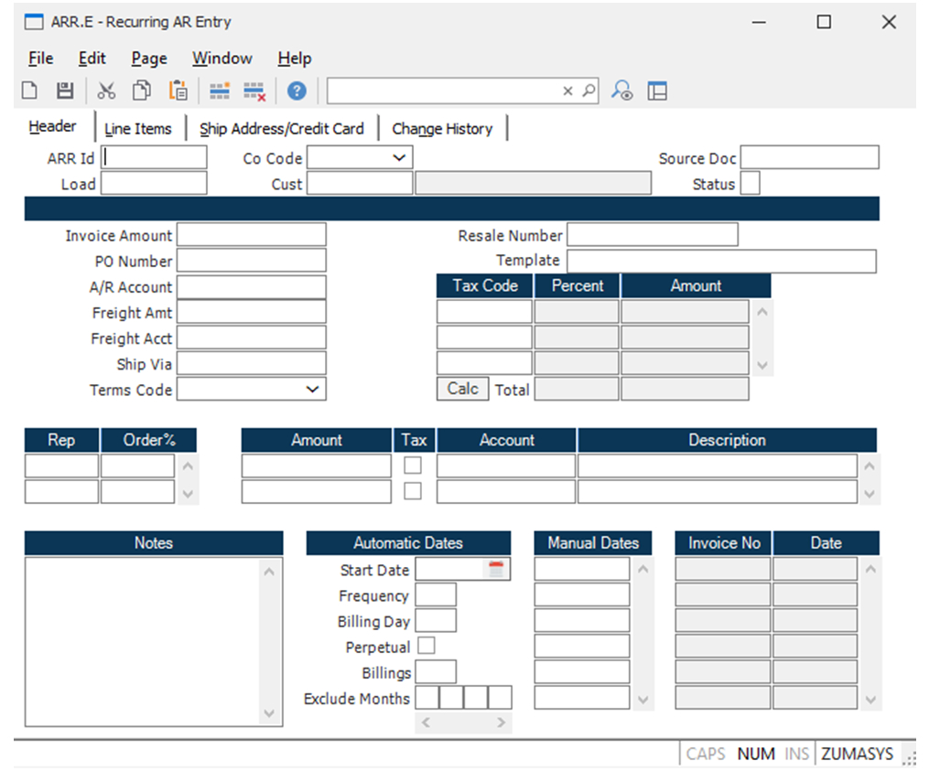Click the Invoice Amount field
The width and height of the screenshot is (929, 771).
coord(251,234)
